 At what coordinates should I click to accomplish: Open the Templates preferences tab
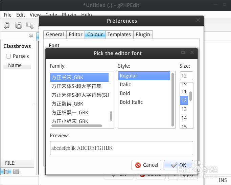(x=119, y=34)
